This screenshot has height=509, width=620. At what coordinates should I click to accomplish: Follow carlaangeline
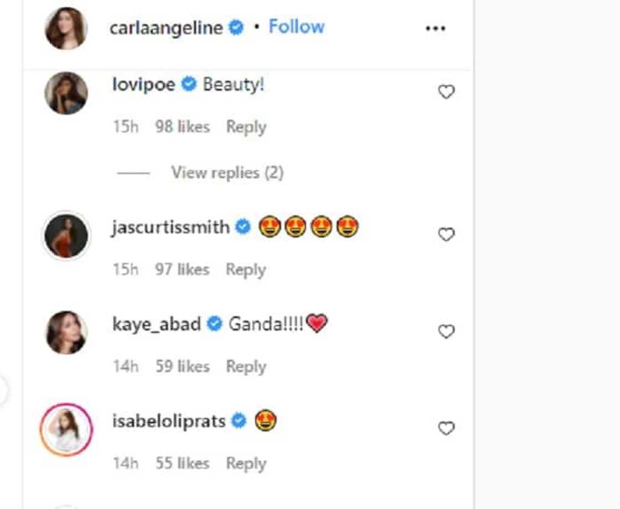pos(296,27)
